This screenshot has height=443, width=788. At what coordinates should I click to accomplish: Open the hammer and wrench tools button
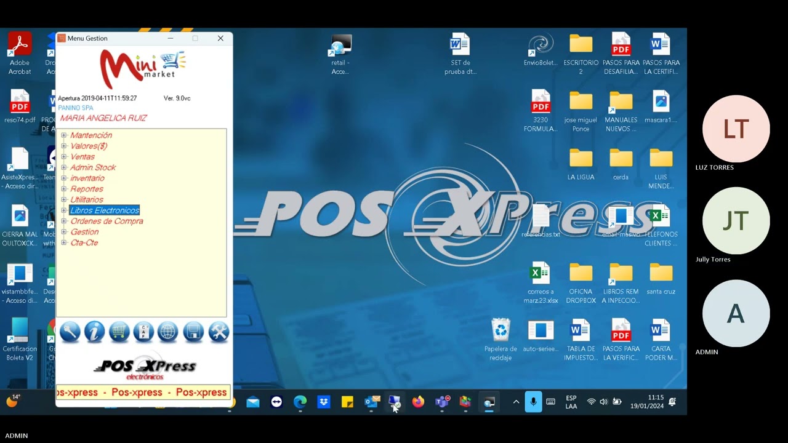click(x=219, y=332)
